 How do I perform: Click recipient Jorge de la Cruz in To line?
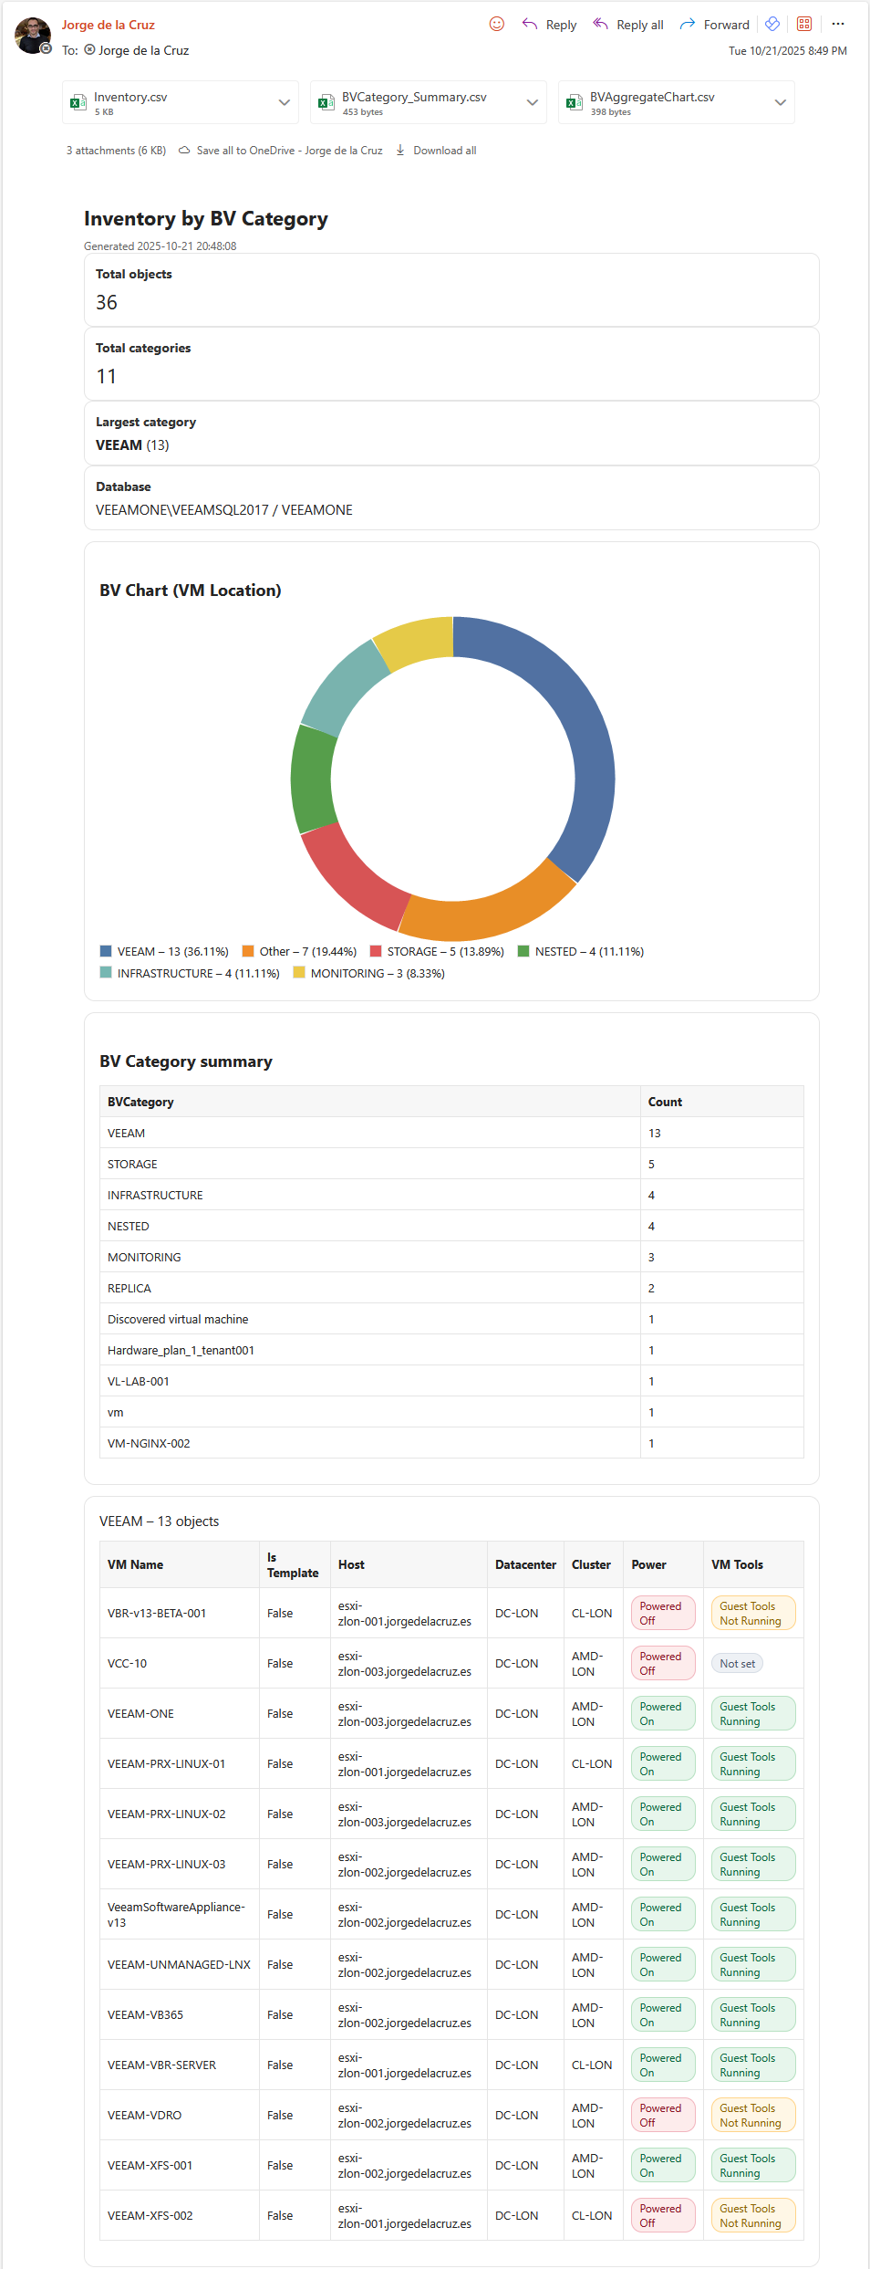click(x=143, y=50)
